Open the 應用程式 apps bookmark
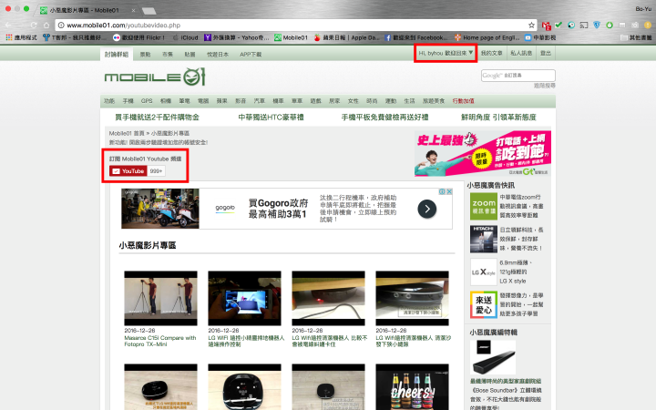The height and width of the screenshot is (410, 656). (21, 37)
